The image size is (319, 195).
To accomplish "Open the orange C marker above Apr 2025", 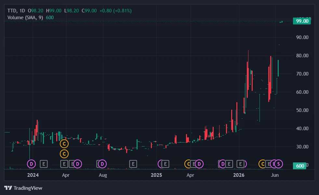I will coord(188,164).
